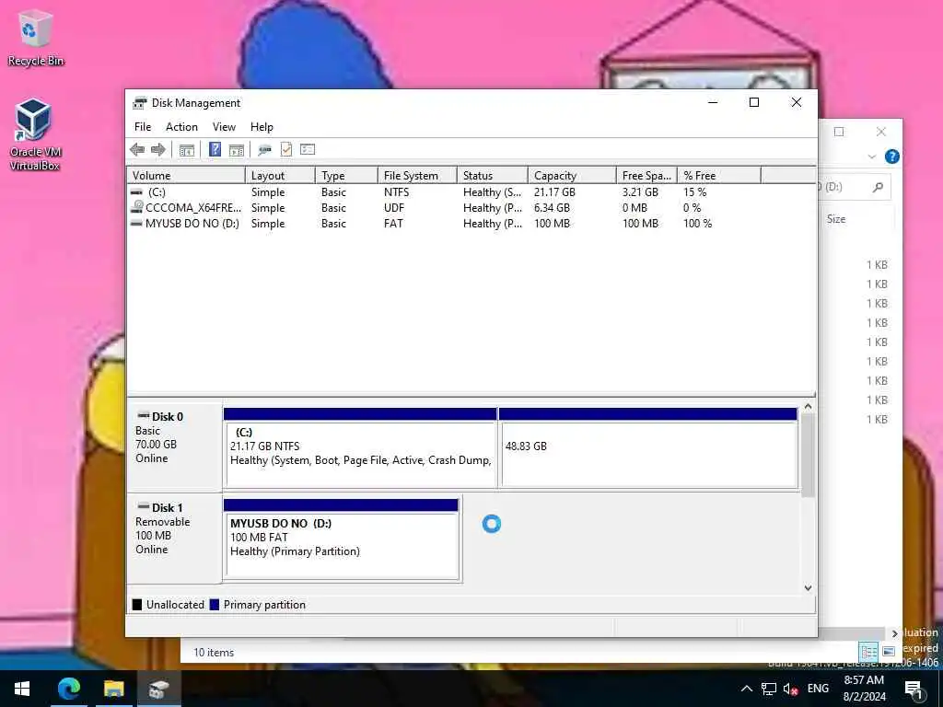Click the Size column header in Explorer
Viewport: 943px width, 707px height.
coord(836,219)
